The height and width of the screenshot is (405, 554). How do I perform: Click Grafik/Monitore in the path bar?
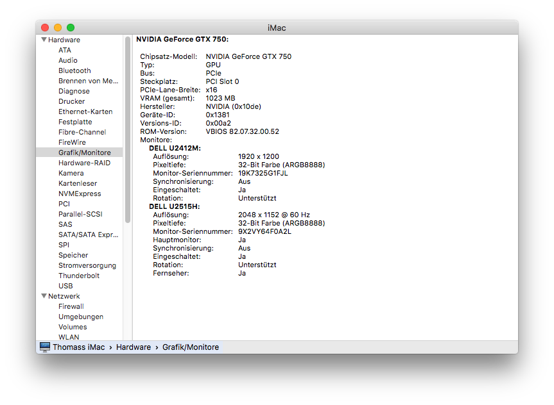[191, 347]
